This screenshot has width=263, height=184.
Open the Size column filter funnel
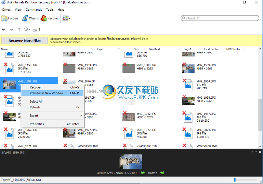pyautogui.click(x=145, y=49)
